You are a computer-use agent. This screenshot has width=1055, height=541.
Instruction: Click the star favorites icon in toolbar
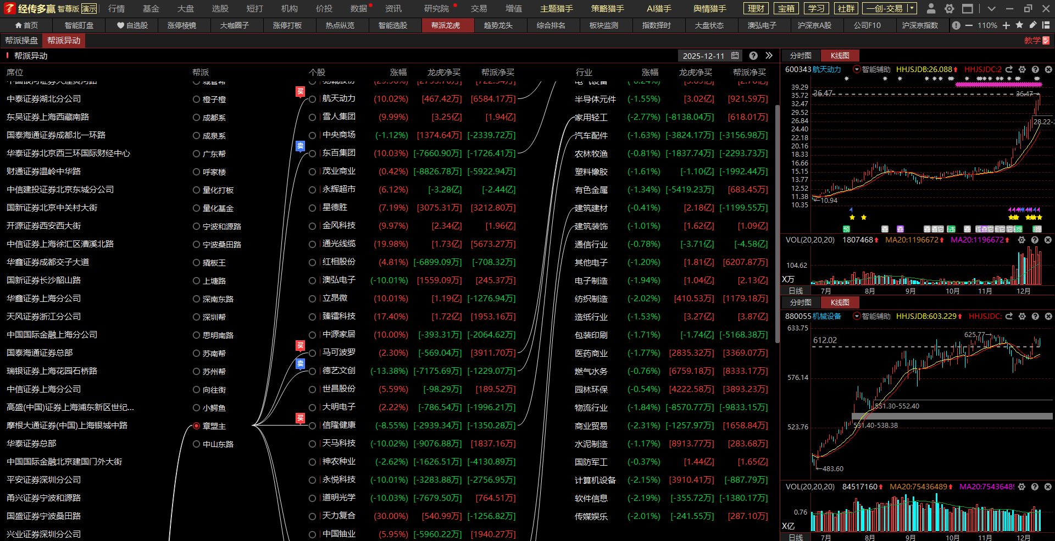(1019, 25)
